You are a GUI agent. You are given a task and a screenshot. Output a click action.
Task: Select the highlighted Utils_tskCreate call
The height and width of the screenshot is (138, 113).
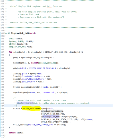[32, 109]
